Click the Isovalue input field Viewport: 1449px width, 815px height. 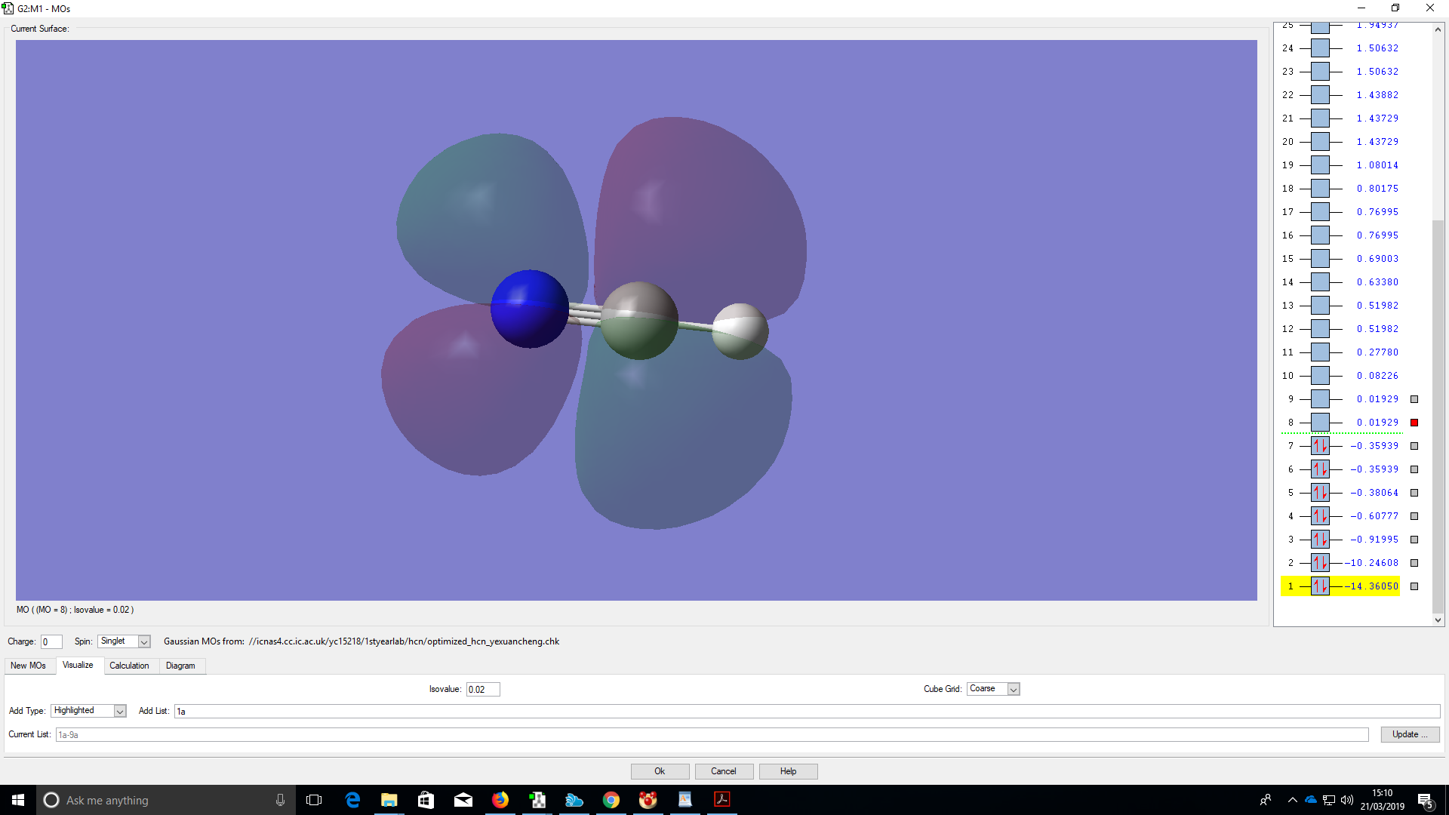pyautogui.click(x=483, y=689)
